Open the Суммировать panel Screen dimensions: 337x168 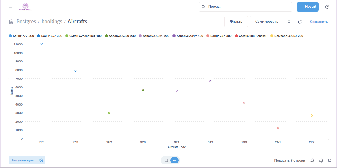[267, 22]
